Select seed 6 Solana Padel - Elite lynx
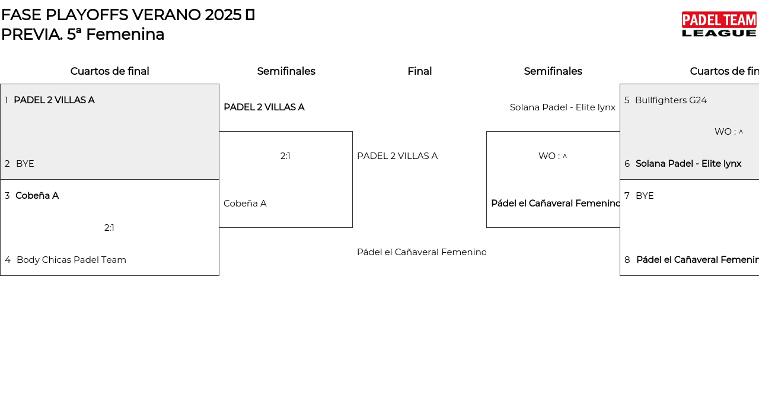 pos(688,164)
